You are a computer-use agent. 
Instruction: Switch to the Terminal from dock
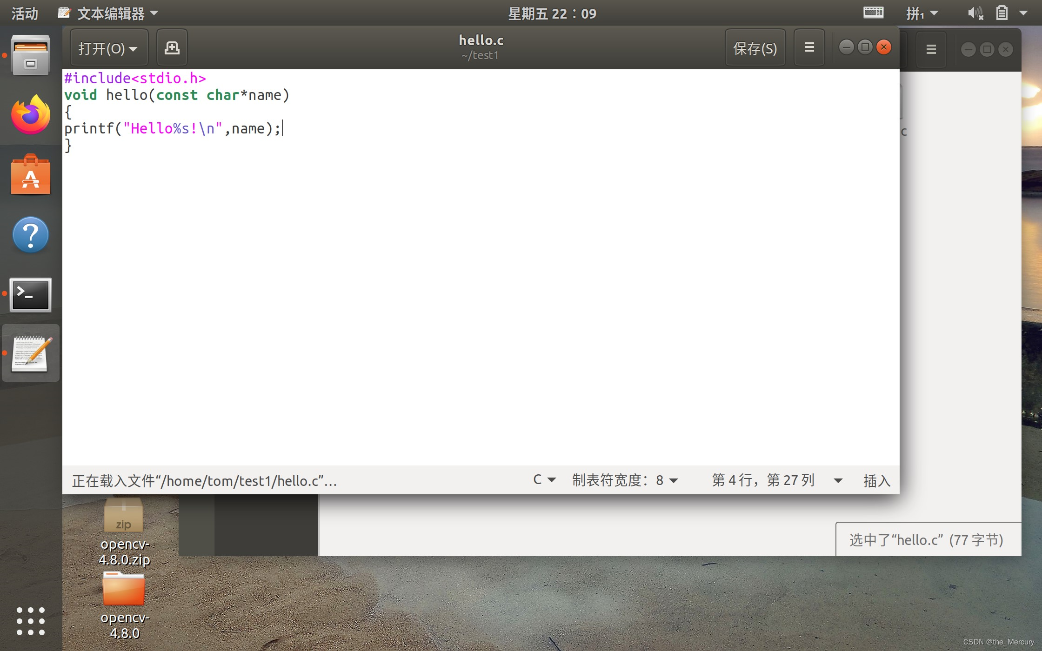click(x=31, y=295)
